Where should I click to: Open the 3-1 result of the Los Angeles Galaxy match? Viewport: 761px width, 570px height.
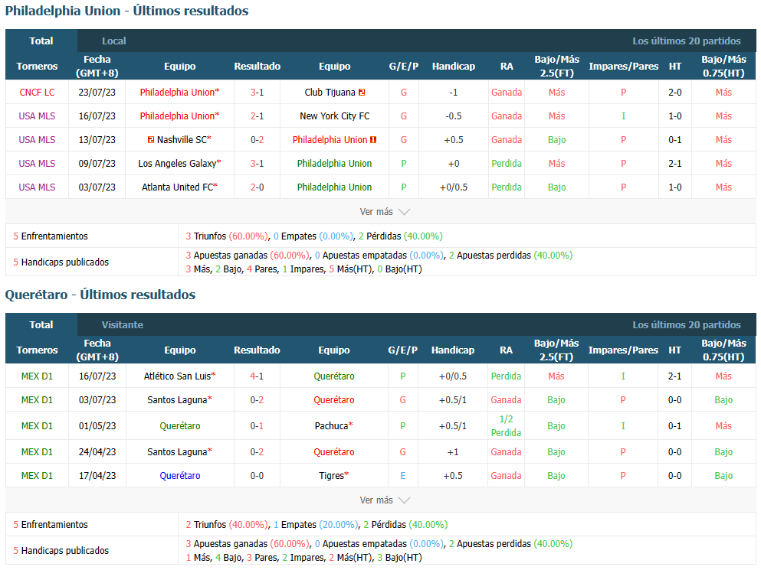[257, 163]
